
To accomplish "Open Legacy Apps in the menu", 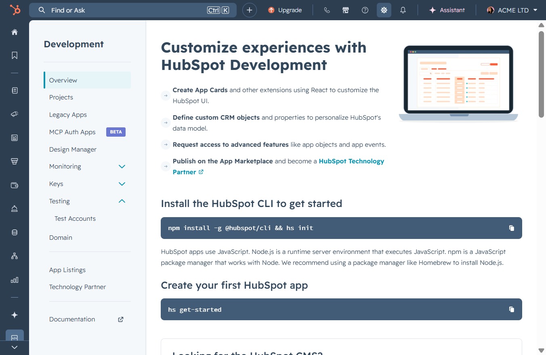I will point(68,115).
